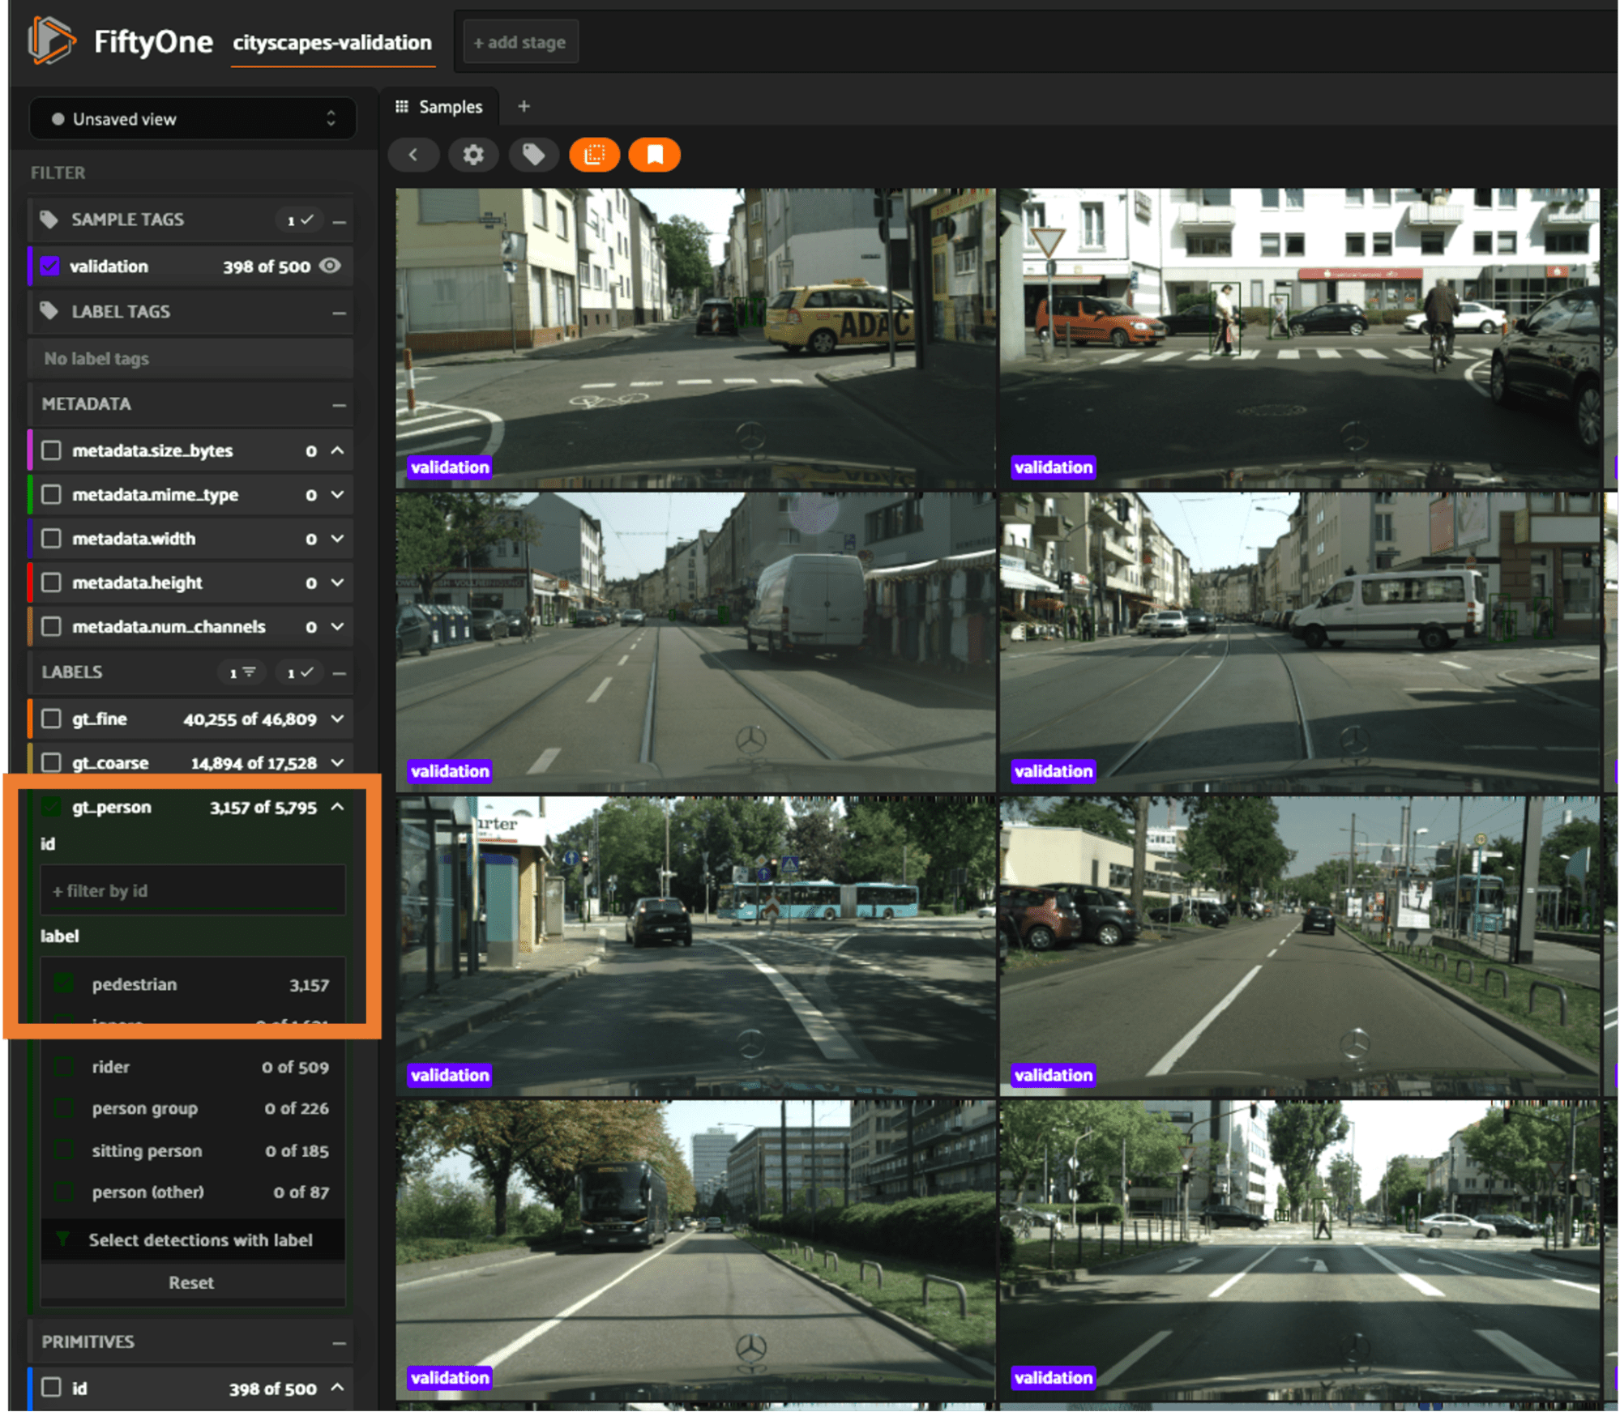
Task: Click the FiftyOne logo icon
Action: [x=52, y=41]
